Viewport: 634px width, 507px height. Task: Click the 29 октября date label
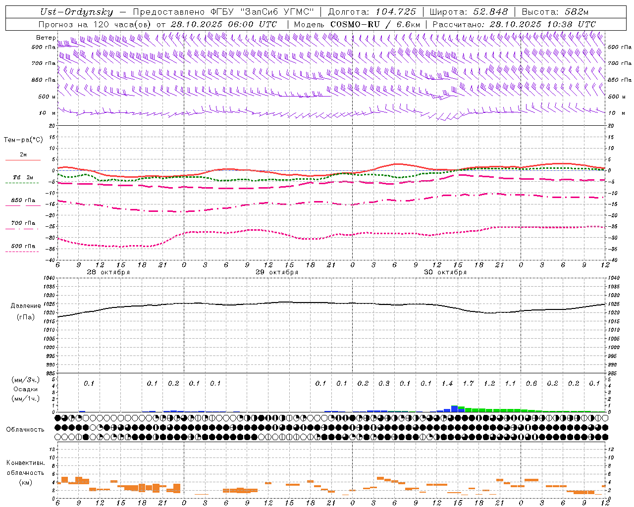pos(277,272)
